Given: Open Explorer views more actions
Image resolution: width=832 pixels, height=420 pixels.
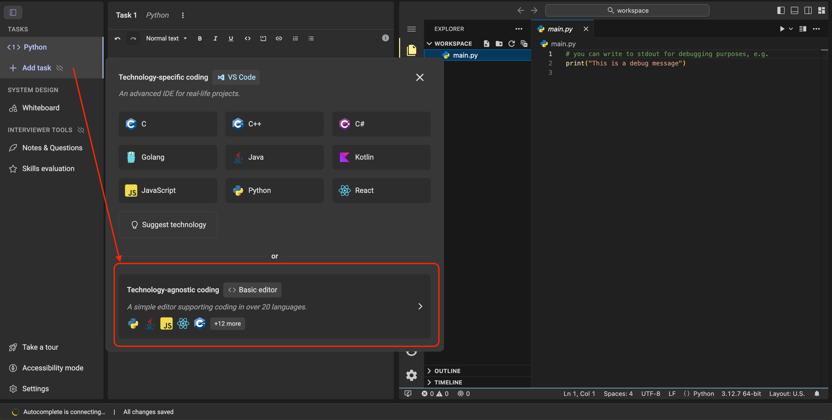Looking at the screenshot, I should point(519,29).
